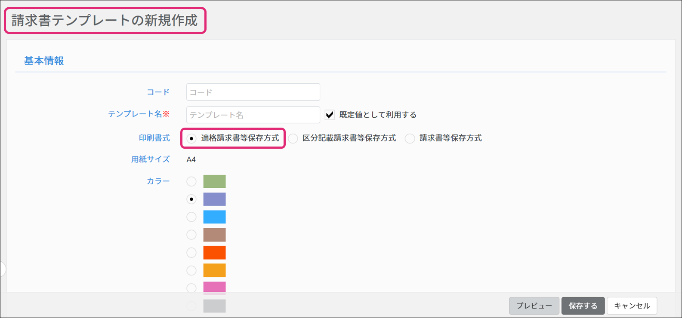Focus the テンプレート名 text field
Image resolution: width=682 pixels, height=318 pixels.
click(x=253, y=115)
